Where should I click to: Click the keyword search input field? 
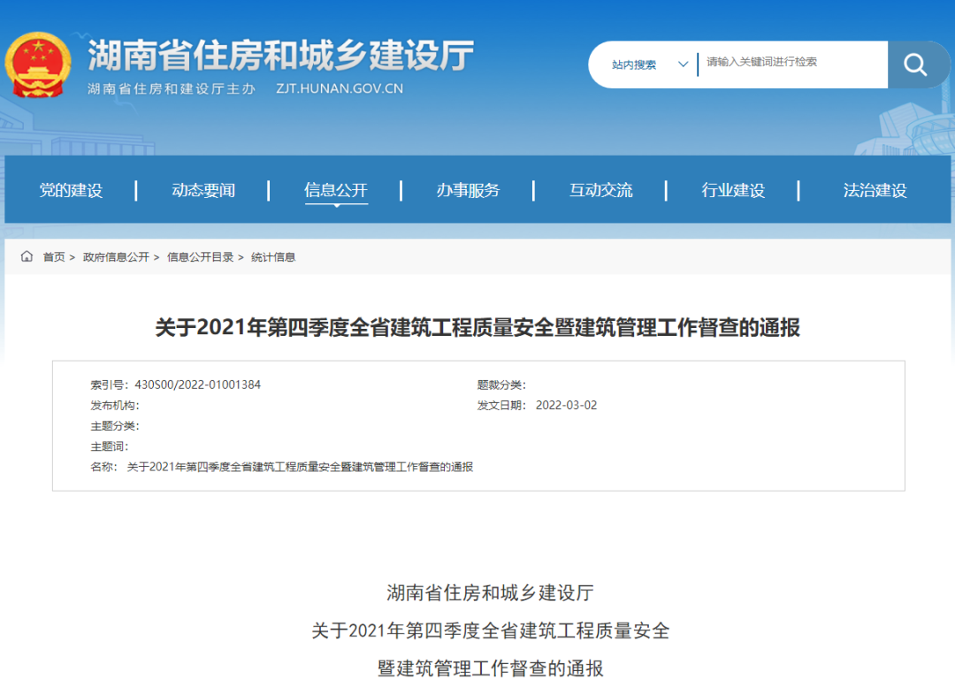(791, 63)
